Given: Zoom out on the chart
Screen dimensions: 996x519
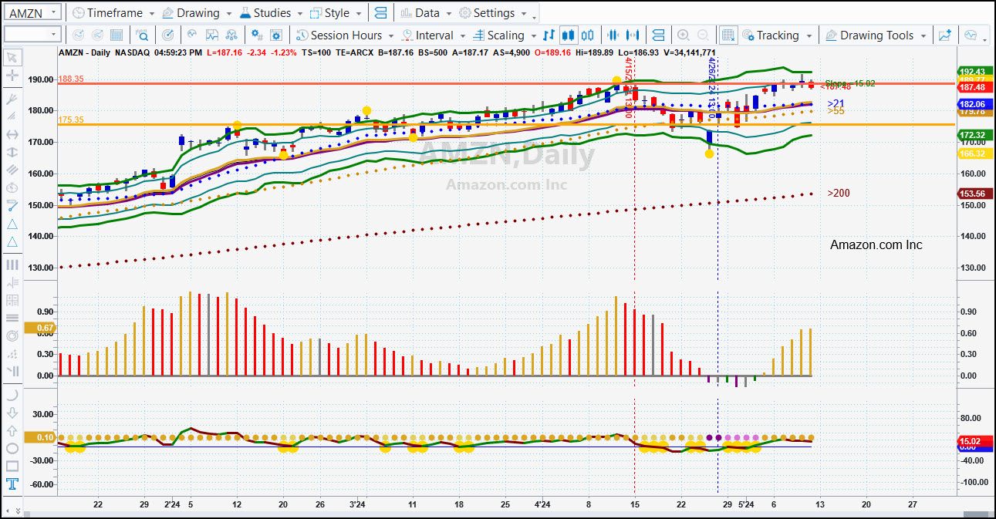Looking at the screenshot, I should pos(703,35).
